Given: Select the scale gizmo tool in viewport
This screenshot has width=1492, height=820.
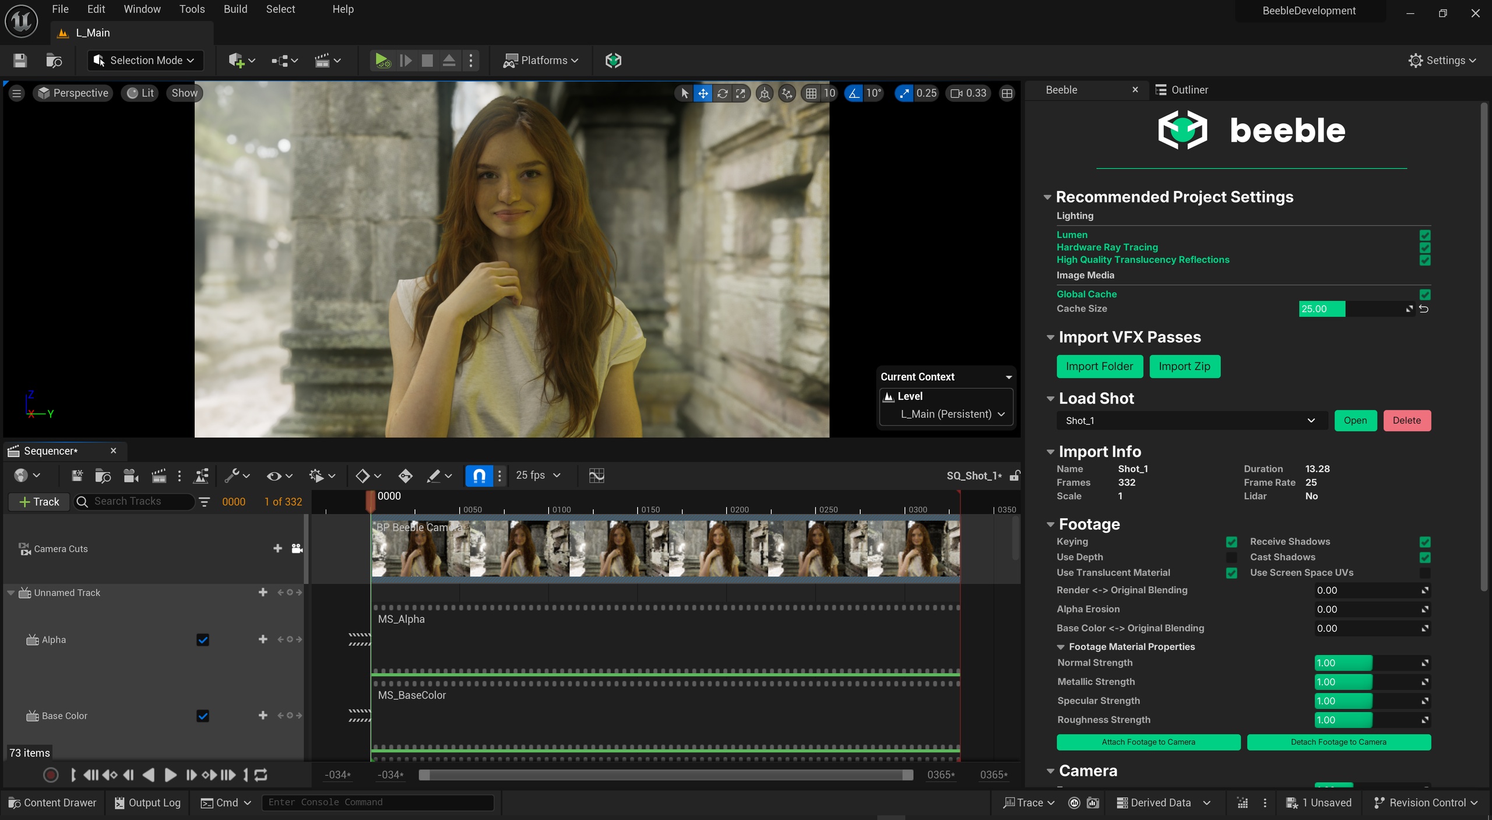Looking at the screenshot, I should click(740, 93).
